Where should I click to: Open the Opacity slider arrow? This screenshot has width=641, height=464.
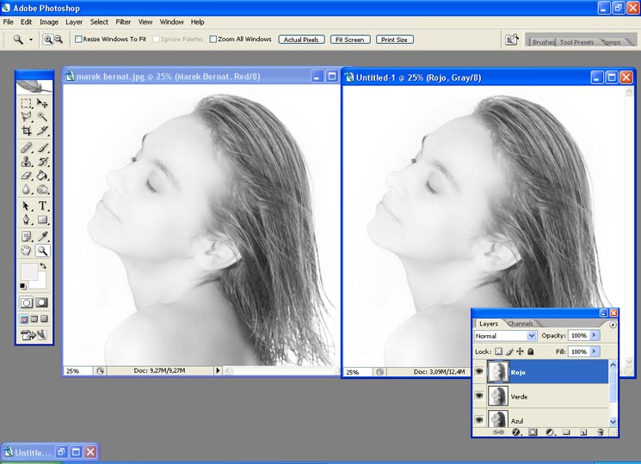click(x=594, y=335)
